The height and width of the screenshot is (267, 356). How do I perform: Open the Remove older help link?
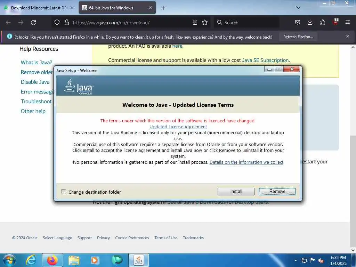[37, 72]
